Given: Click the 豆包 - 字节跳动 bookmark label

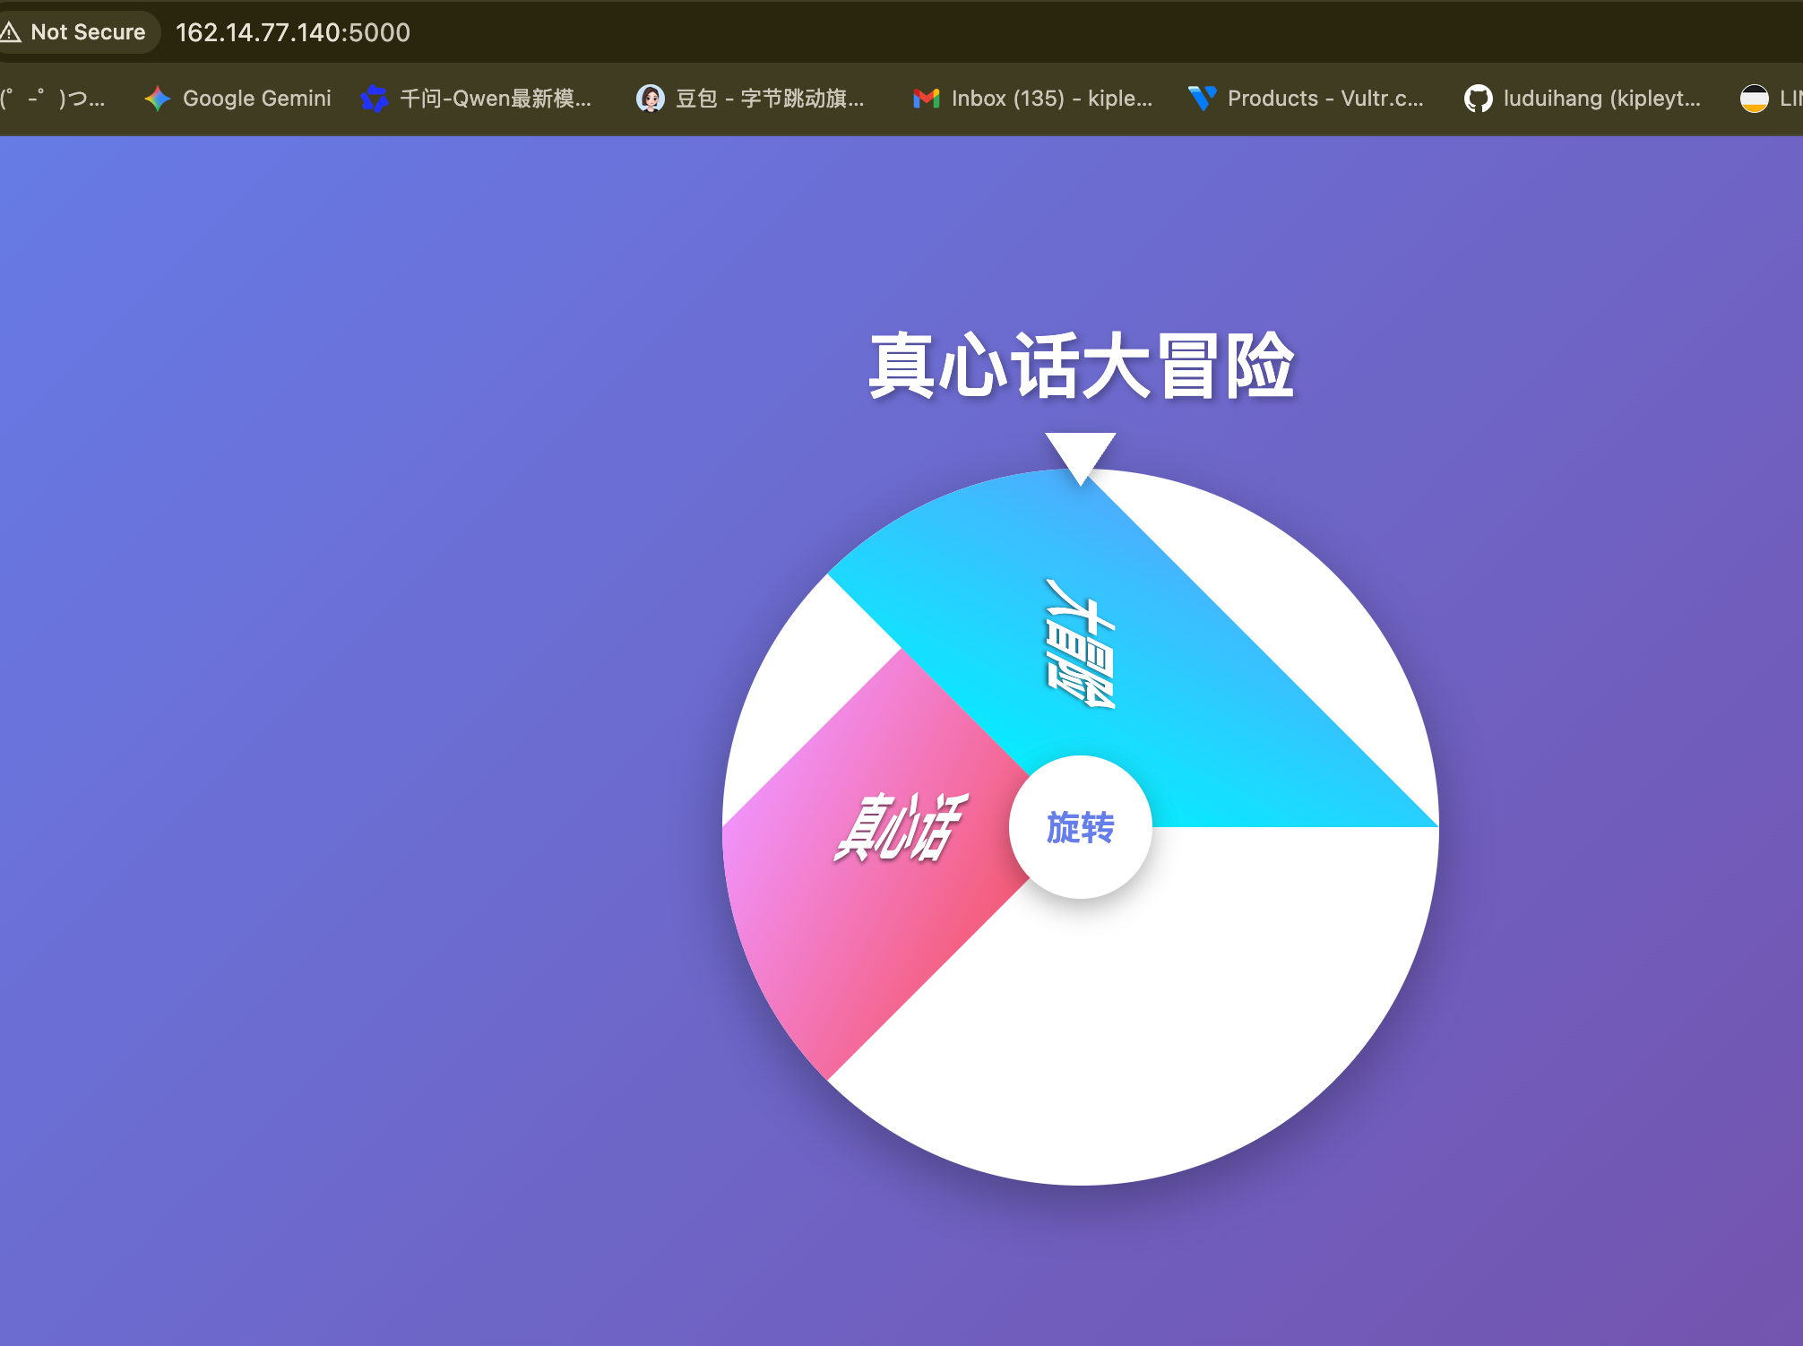Looking at the screenshot, I should (x=769, y=99).
